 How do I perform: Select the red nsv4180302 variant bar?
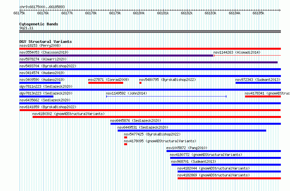click(x=157, y=117)
